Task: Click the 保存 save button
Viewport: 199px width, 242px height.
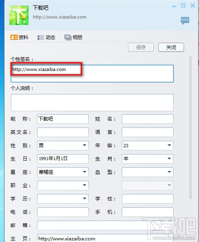Action: [x=141, y=47]
